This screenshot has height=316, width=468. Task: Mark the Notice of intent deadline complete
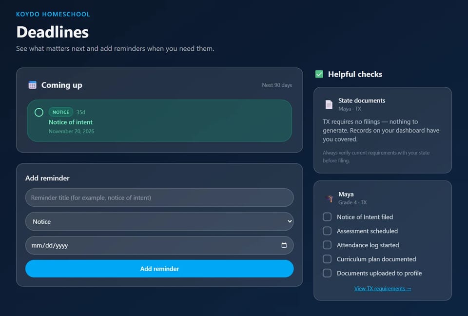pos(39,112)
